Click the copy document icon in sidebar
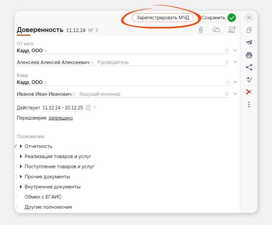 point(249,30)
